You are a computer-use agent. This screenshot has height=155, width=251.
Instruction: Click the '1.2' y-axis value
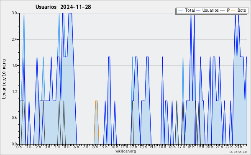tap(14, 92)
